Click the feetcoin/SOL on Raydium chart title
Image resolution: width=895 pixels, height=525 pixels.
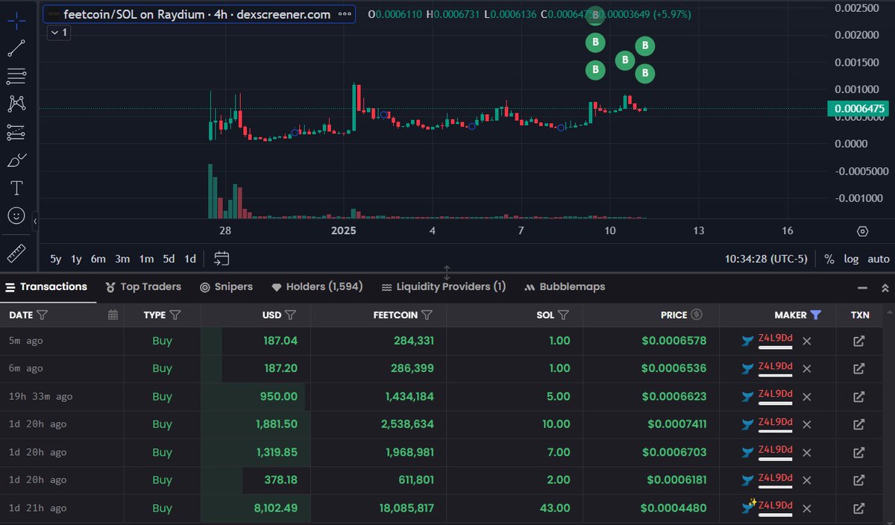click(x=197, y=14)
